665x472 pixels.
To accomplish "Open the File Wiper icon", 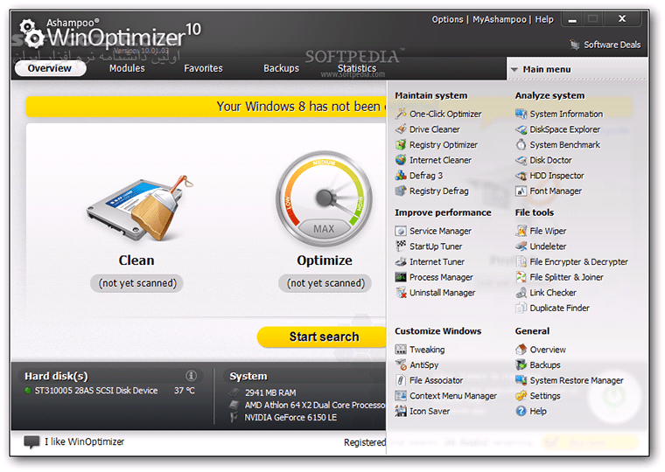I will coord(521,231).
